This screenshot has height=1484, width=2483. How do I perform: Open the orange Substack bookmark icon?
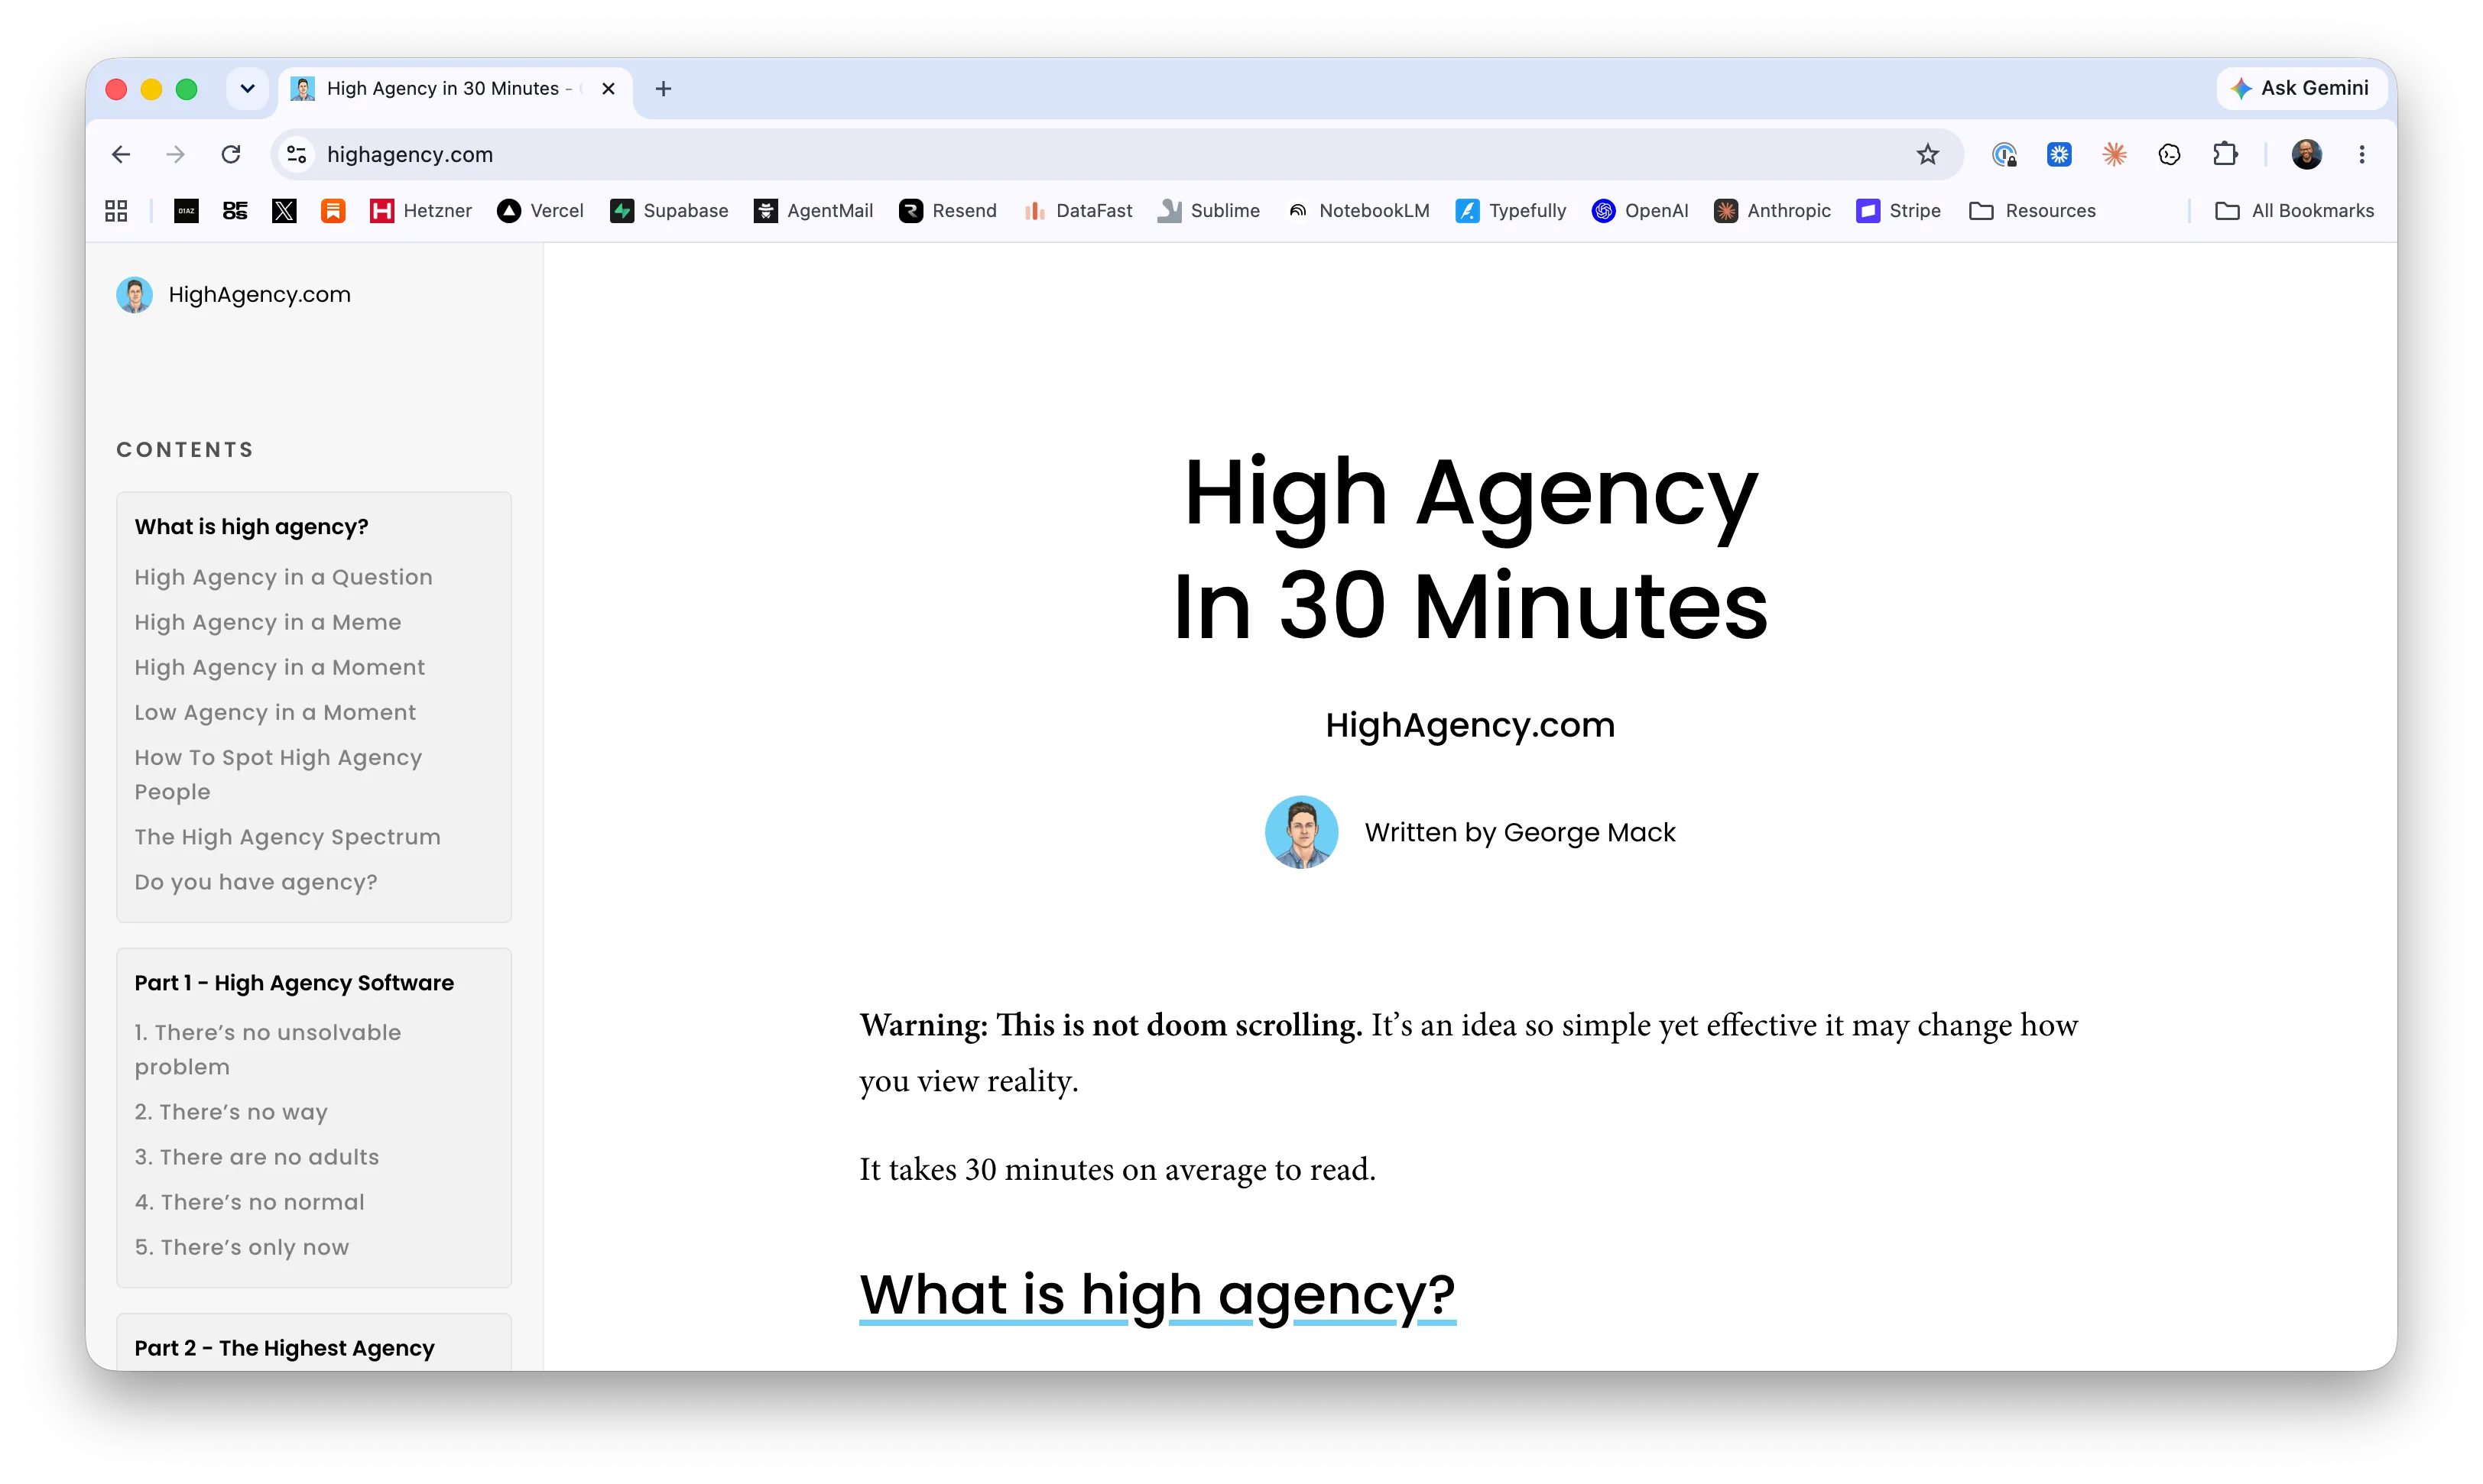click(333, 210)
